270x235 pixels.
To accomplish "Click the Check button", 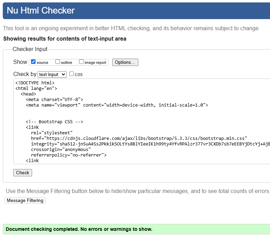I will 23,173.
